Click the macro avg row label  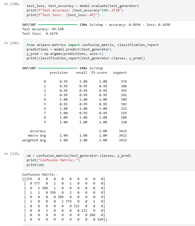pyautogui.click(x=37, y=135)
